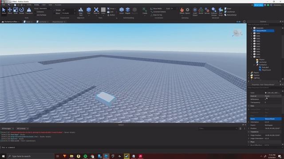Open the PLUGINS ribbon tab

tap(58, 5)
